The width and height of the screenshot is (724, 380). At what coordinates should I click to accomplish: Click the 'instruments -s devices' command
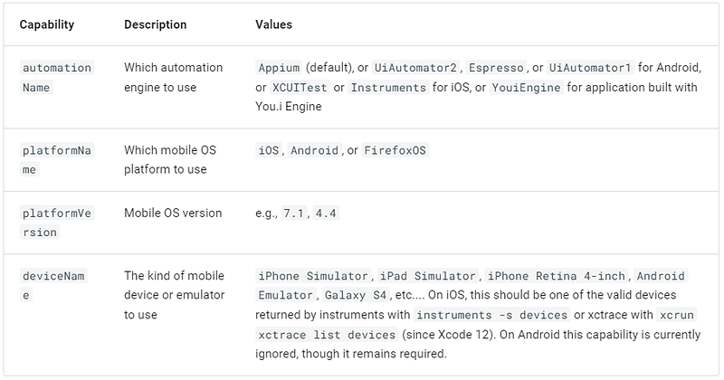492,315
